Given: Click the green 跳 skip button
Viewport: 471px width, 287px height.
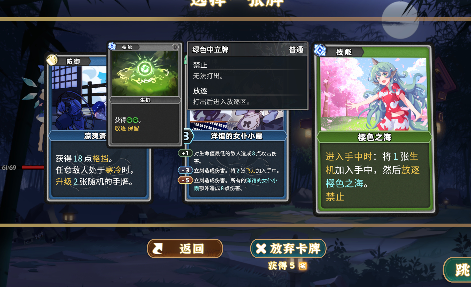Looking at the screenshot, I should (x=457, y=270).
